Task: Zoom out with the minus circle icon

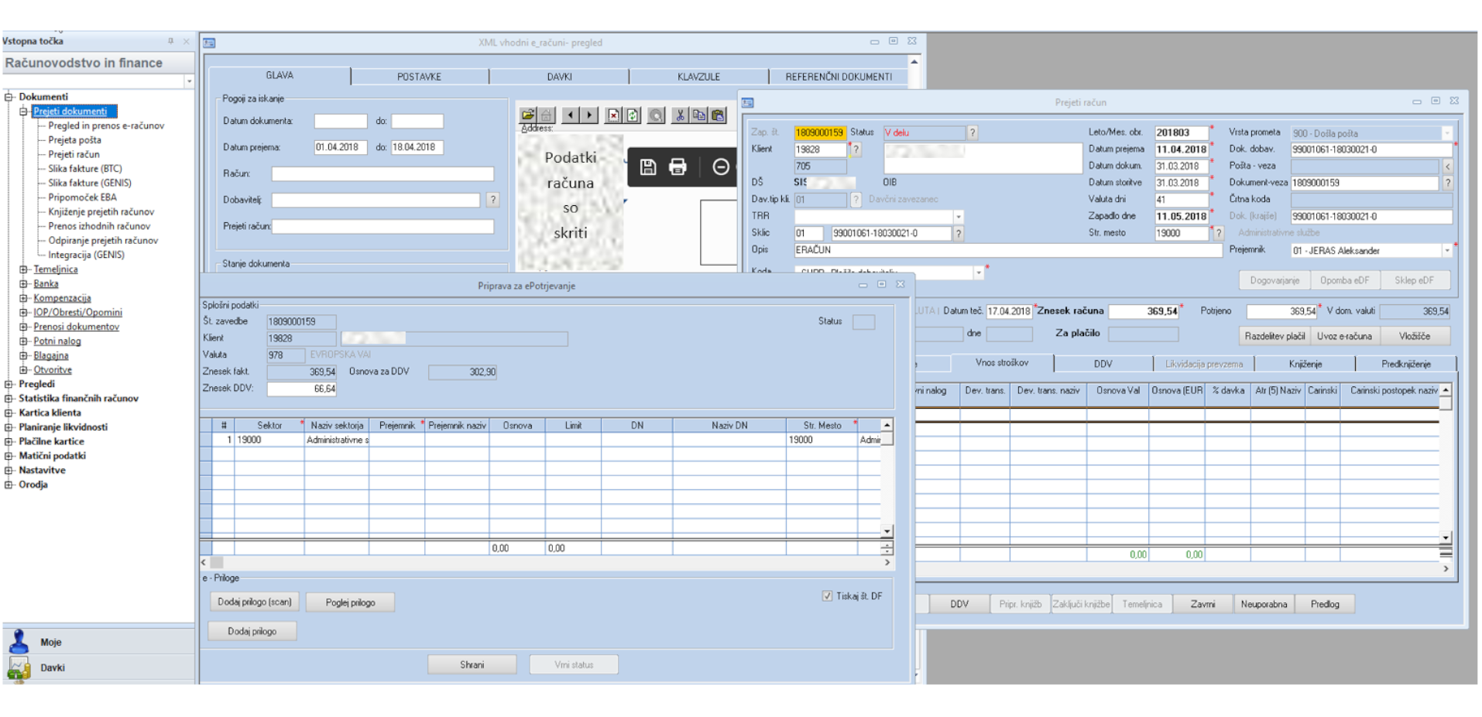Action: (x=720, y=167)
